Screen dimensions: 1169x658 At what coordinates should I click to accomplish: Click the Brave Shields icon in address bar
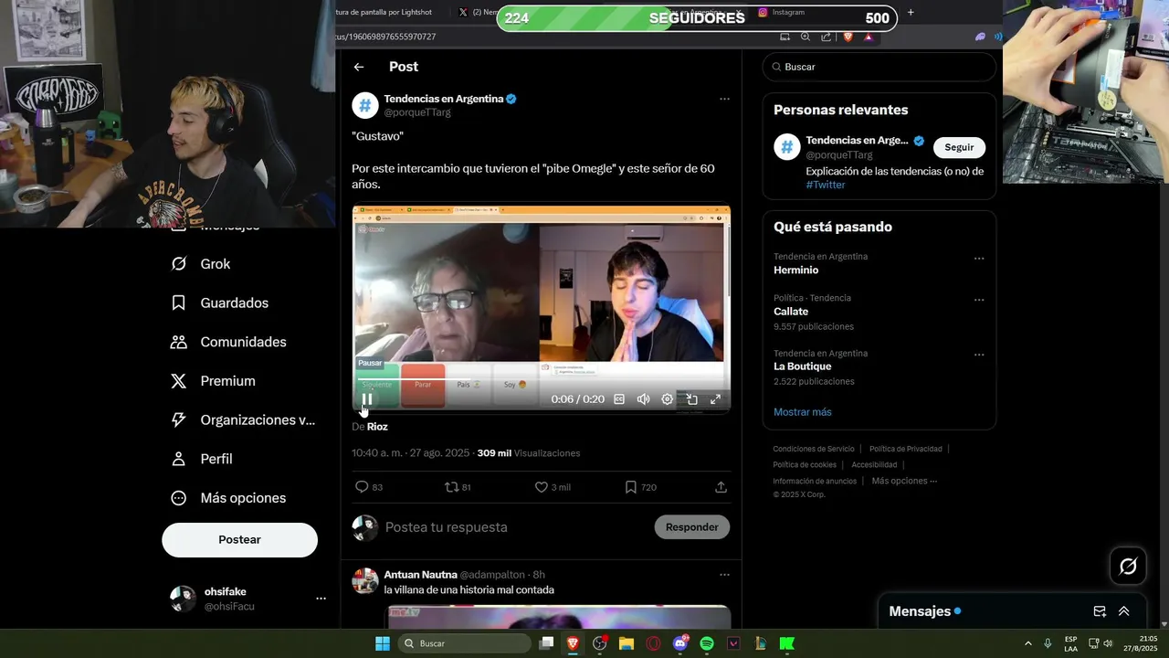[848, 37]
